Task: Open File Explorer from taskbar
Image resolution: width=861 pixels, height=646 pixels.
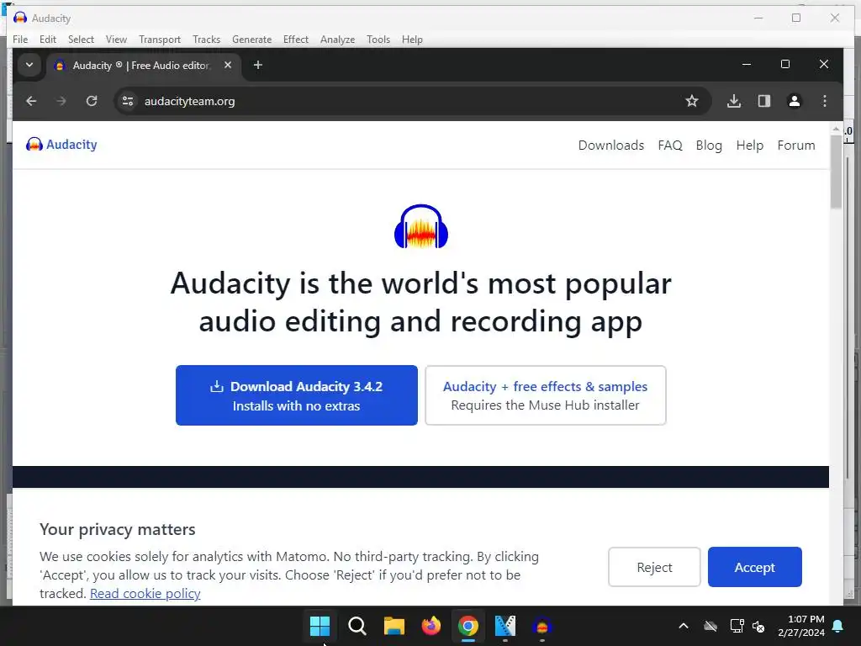Action: [394, 626]
